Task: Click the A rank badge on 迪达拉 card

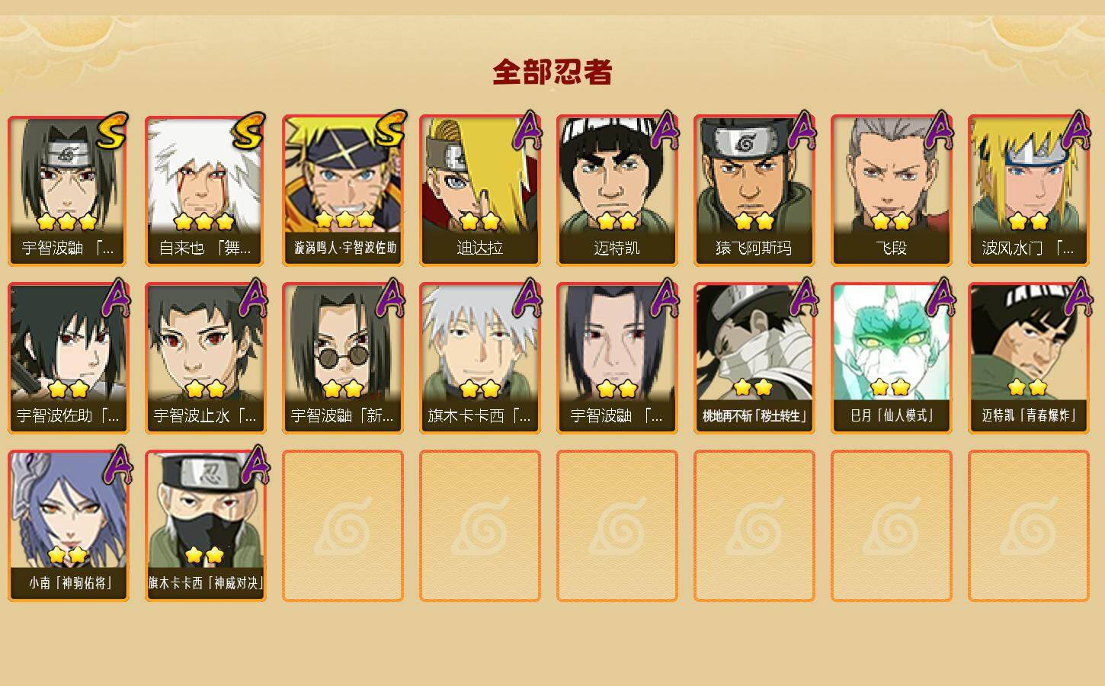Action: (527, 130)
